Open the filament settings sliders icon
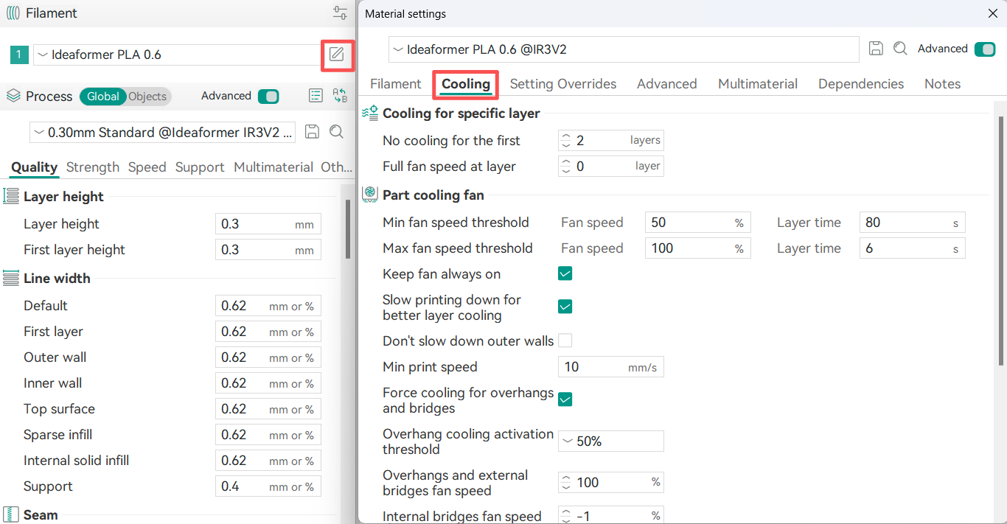The width and height of the screenshot is (1007, 524). point(340,13)
